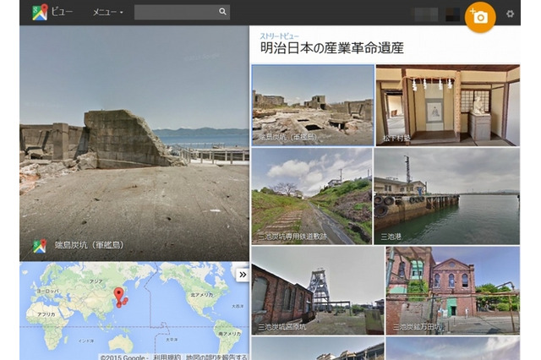This screenshot has height=360, width=541.
Task: Click the blurred user name in header
Action: pyautogui.click(x=424, y=14)
